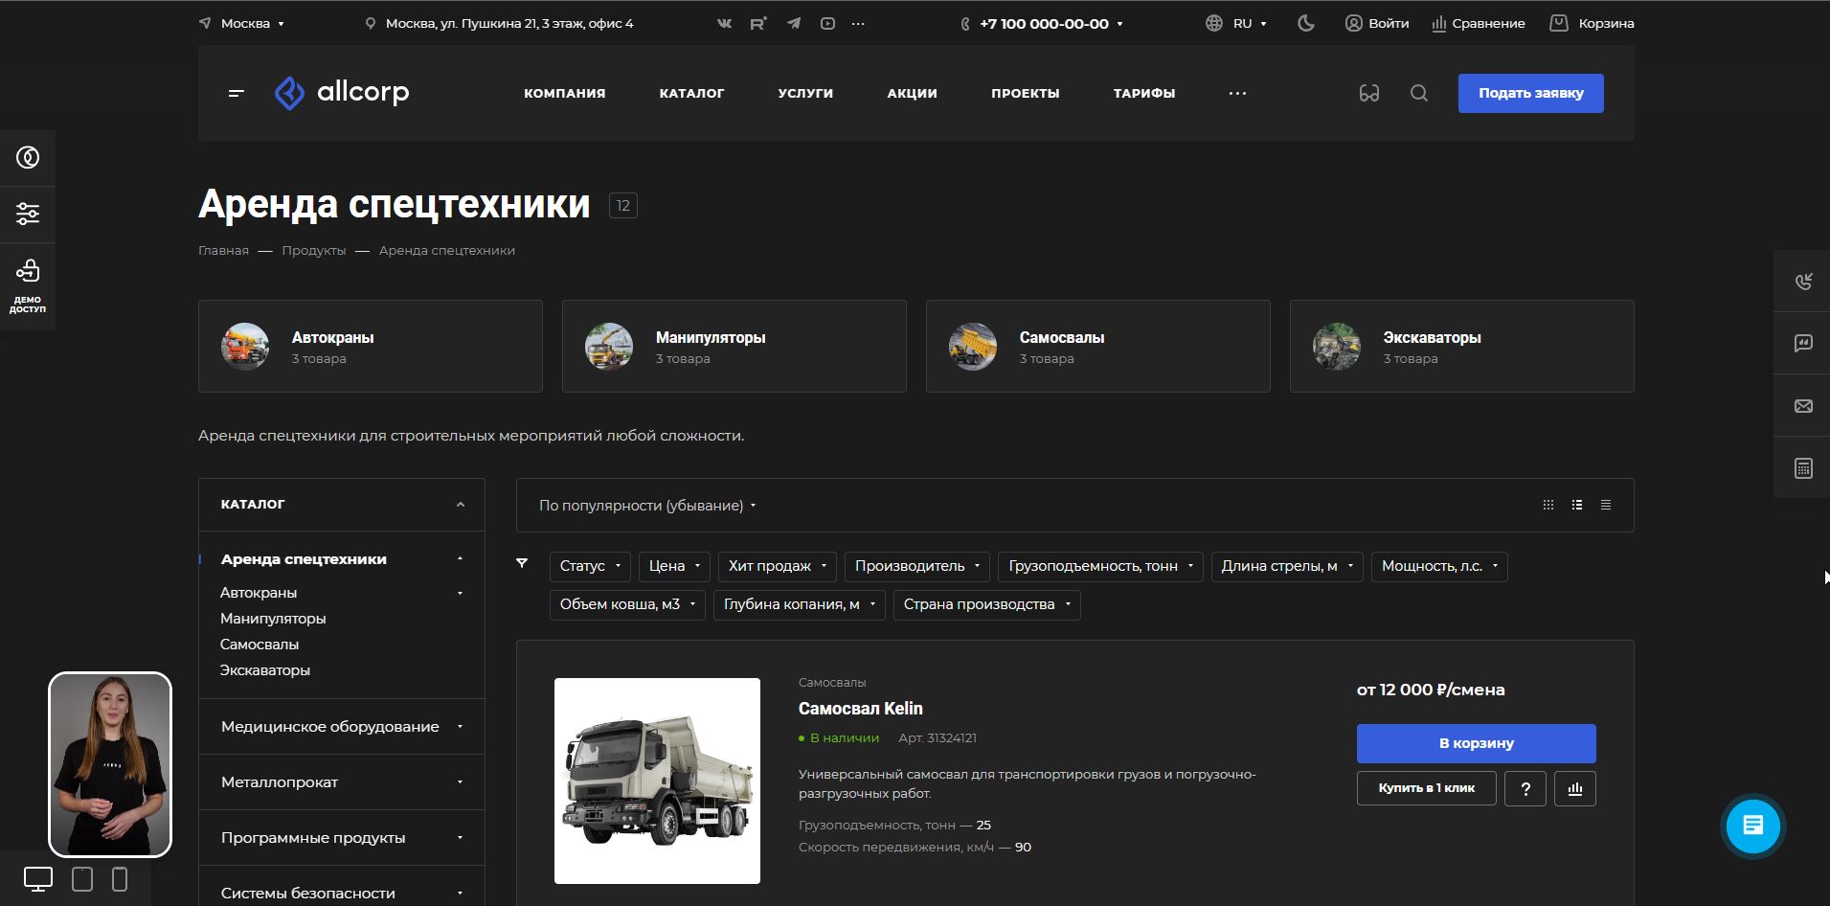This screenshot has width=1830, height=906.
Task: Switch to grid view icon
Action: point(1548,505)
